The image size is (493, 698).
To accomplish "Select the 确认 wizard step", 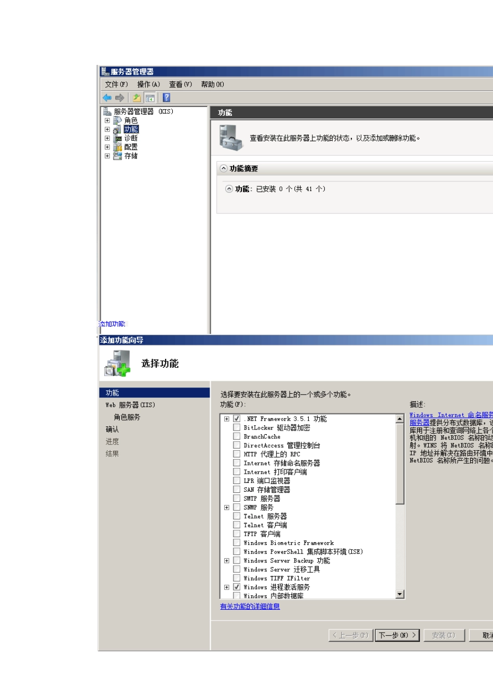I will click(112, 429).
